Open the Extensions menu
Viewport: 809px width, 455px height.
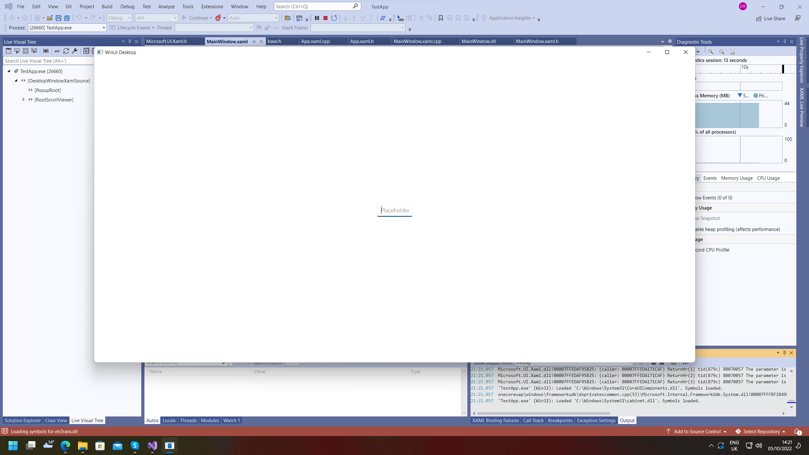(x=212, y=6)
